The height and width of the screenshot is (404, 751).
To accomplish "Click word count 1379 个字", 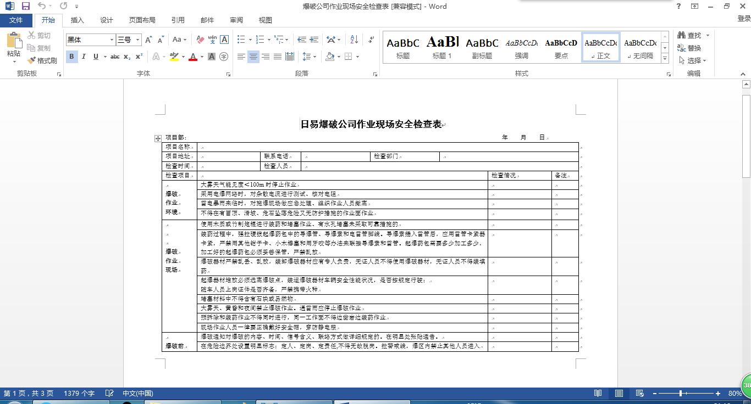I will [79, 394].
